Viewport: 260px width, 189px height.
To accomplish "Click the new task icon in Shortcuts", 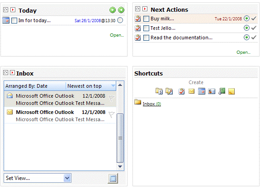I will point(182,91).
